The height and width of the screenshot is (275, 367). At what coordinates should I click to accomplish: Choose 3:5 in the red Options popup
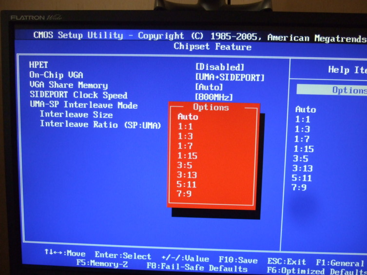184,165
